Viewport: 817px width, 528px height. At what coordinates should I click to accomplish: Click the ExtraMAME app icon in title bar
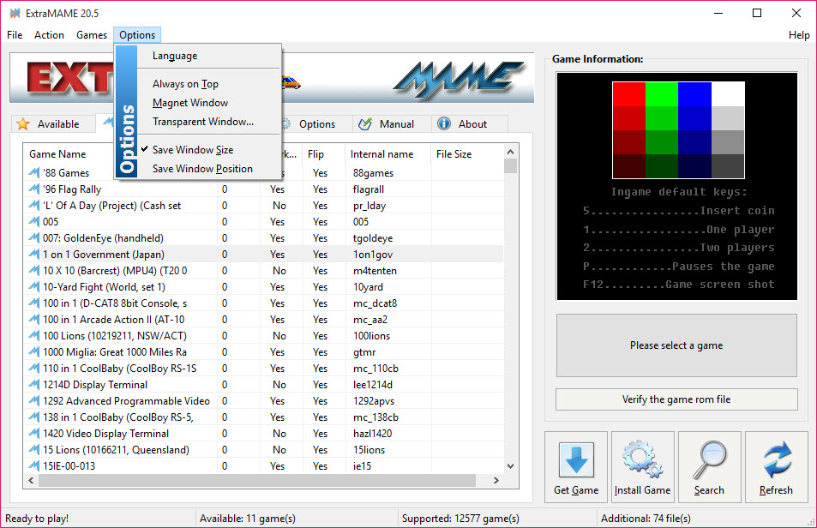(x=15, y=13)
